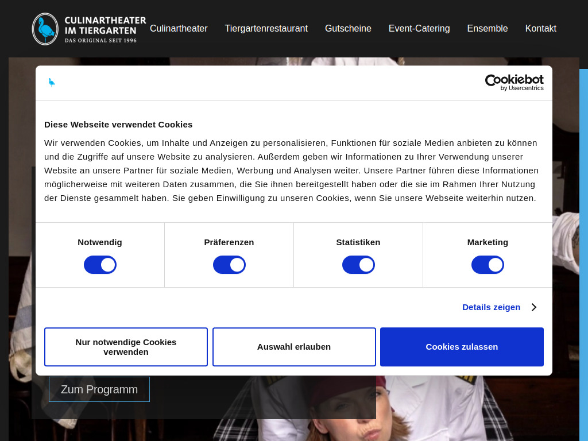Click the Auswahl erlauben button
The width and height of the screenshot is (588, 441).
point(294,347)
